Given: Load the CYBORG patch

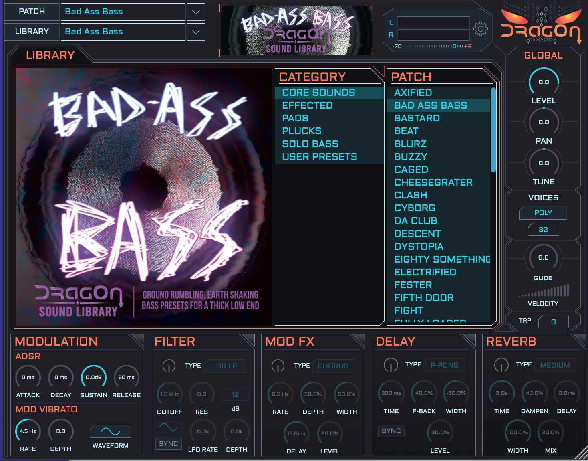Looking at the screenshot, I should pos(439,208).
